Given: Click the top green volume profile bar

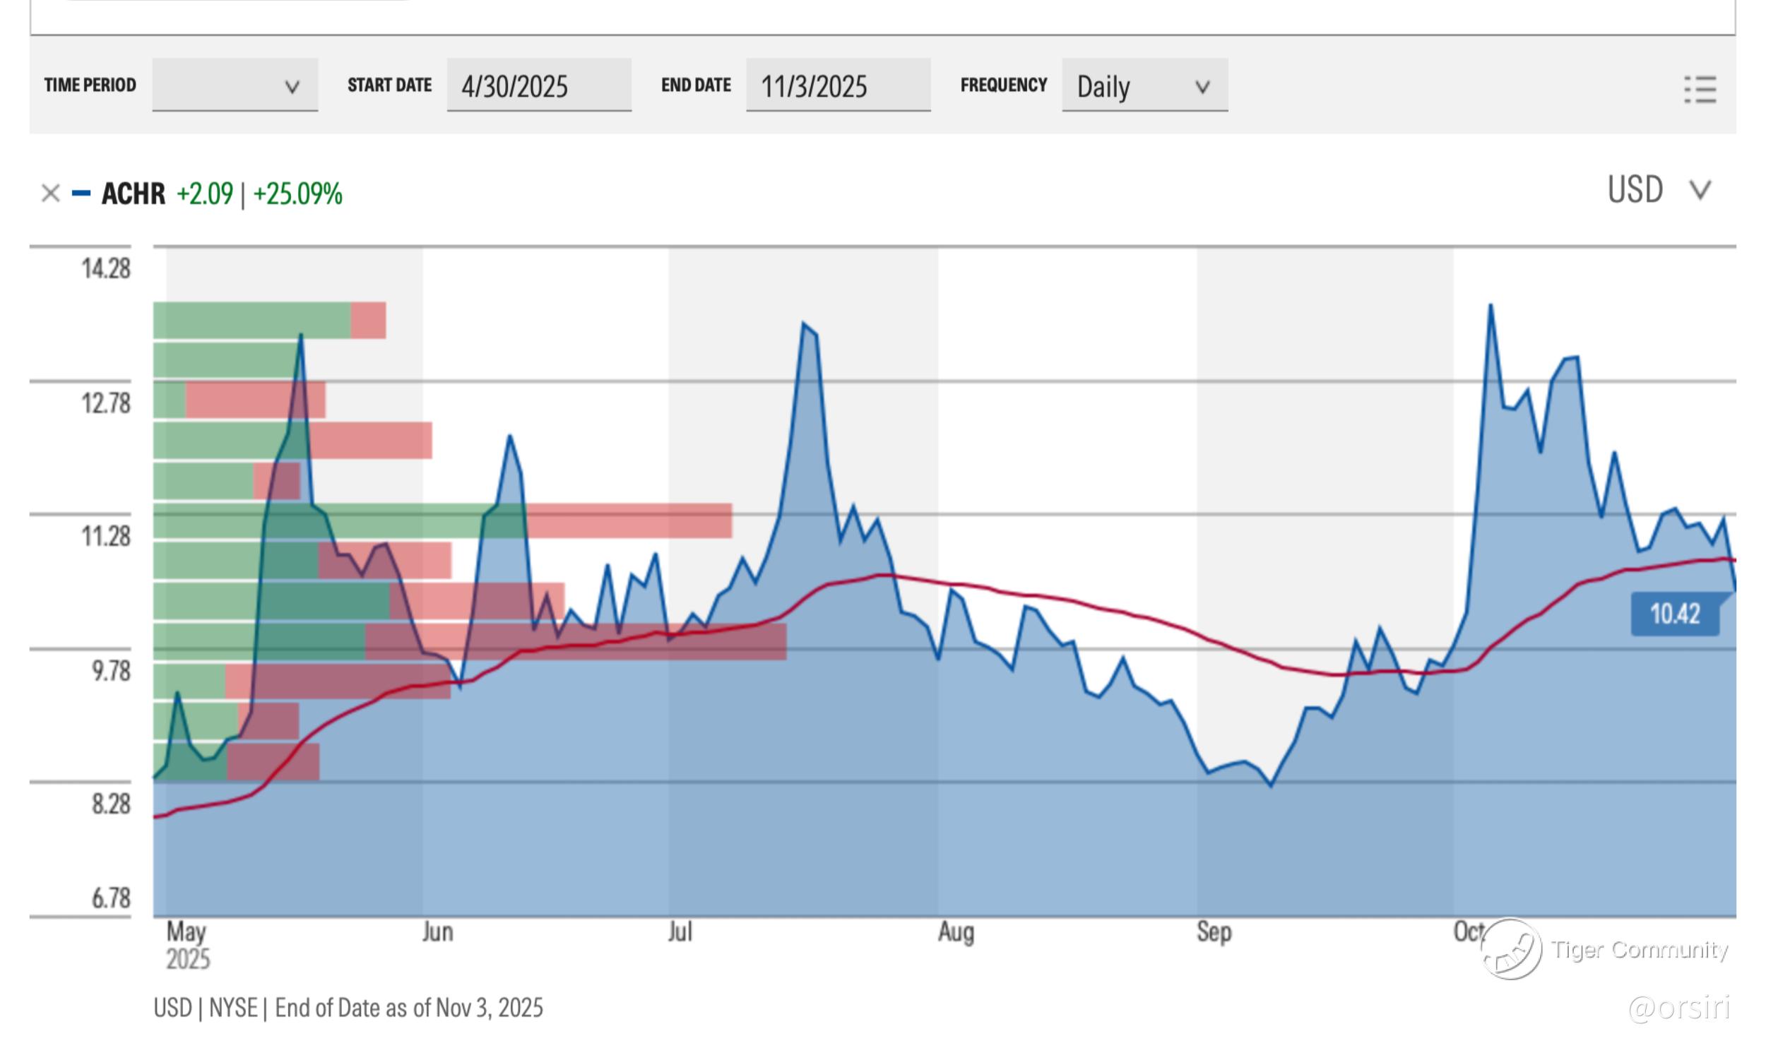Looking at the screenshot, I should coord(251,320).
